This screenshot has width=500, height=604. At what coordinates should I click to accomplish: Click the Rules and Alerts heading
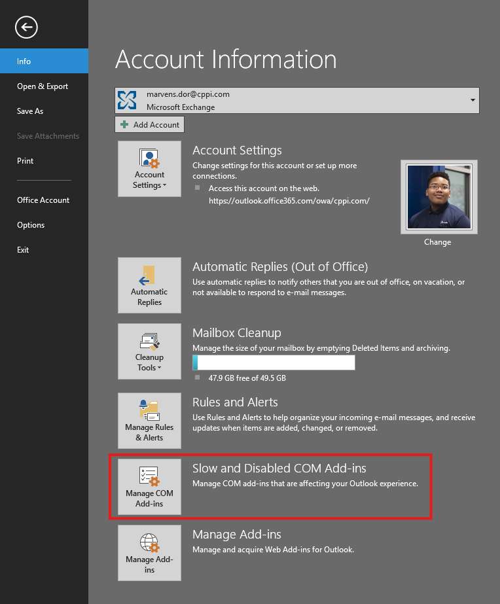tap(235, 402)
